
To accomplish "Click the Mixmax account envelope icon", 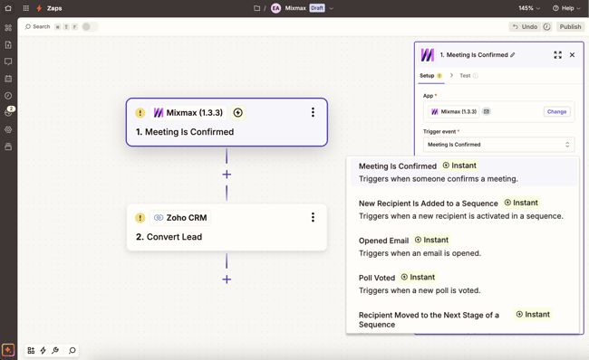I will [487, 111].
